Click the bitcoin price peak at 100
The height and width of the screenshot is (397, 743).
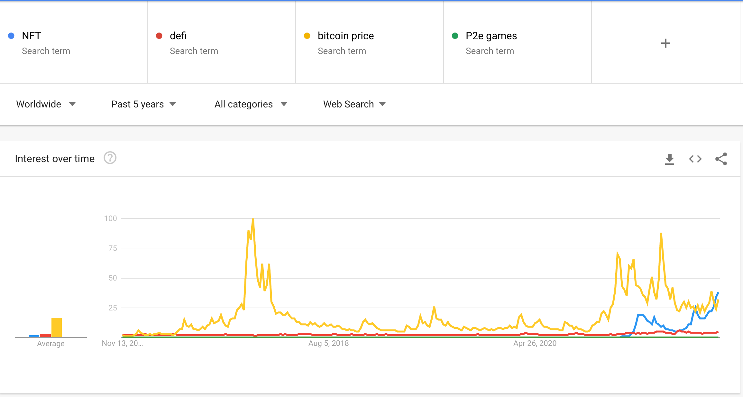click(x=253, y=219)
